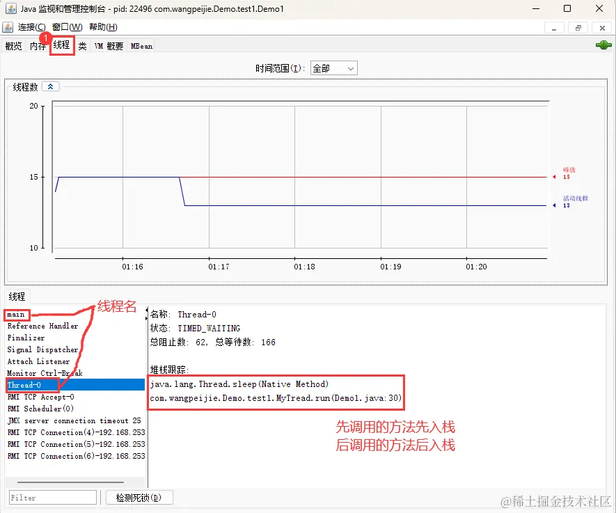The width and height of the screenshot is (616, 513).
Task: Open the 时间范围 dropdown
Action: (333, 68)
